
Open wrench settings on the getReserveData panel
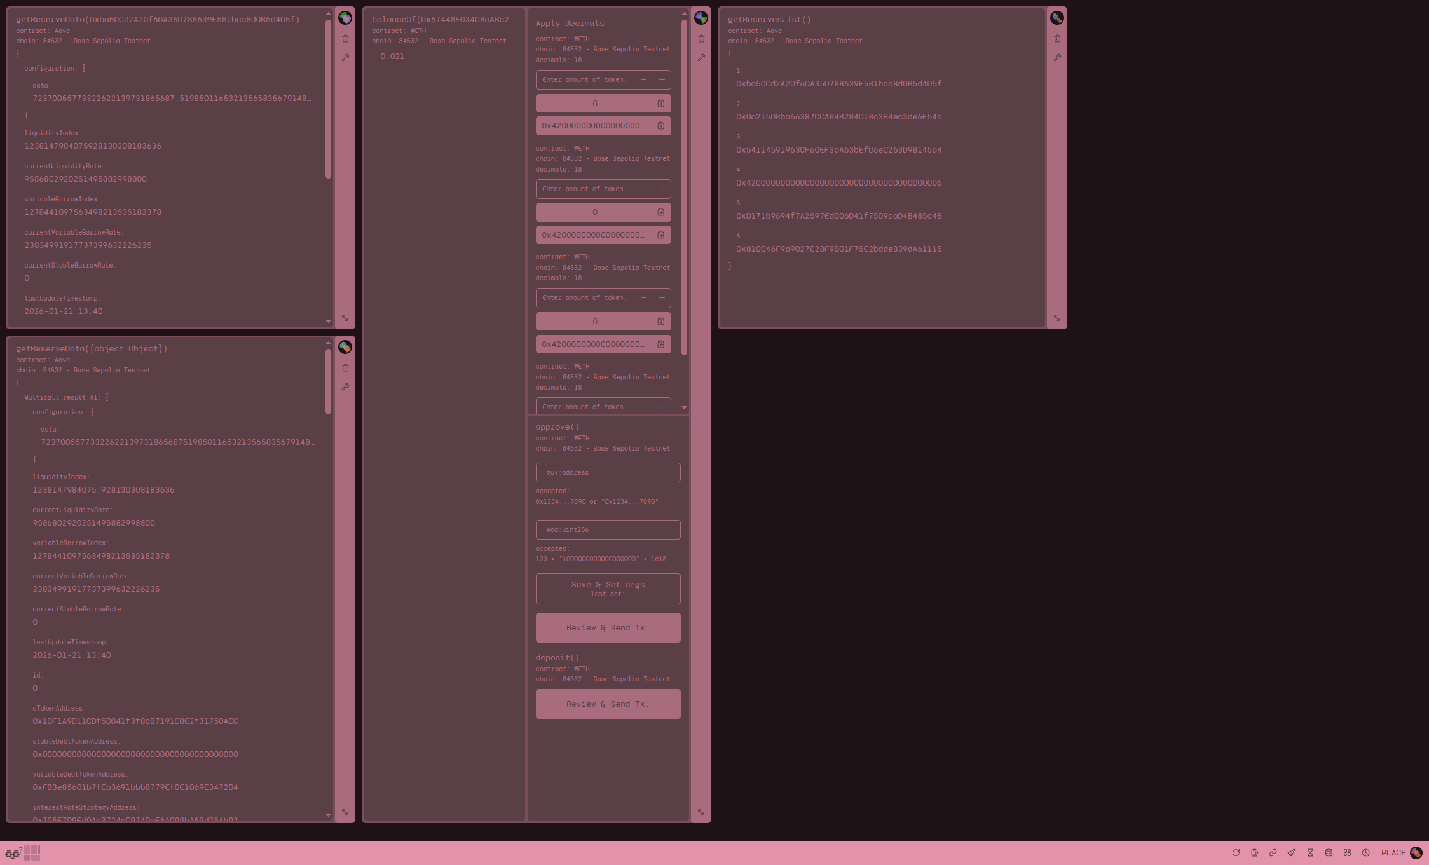345,58
